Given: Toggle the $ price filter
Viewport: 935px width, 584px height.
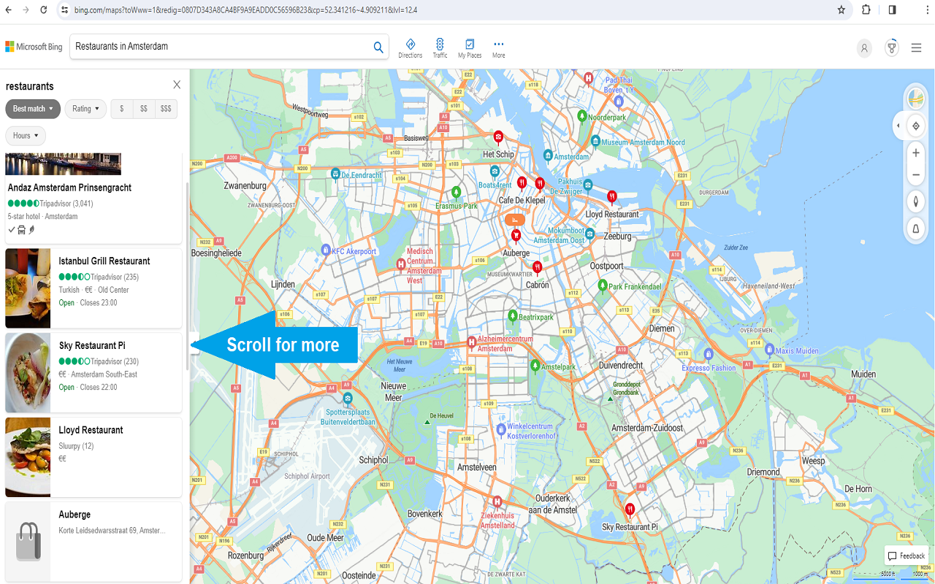Looking at the screenshot, I should [121, 109].
